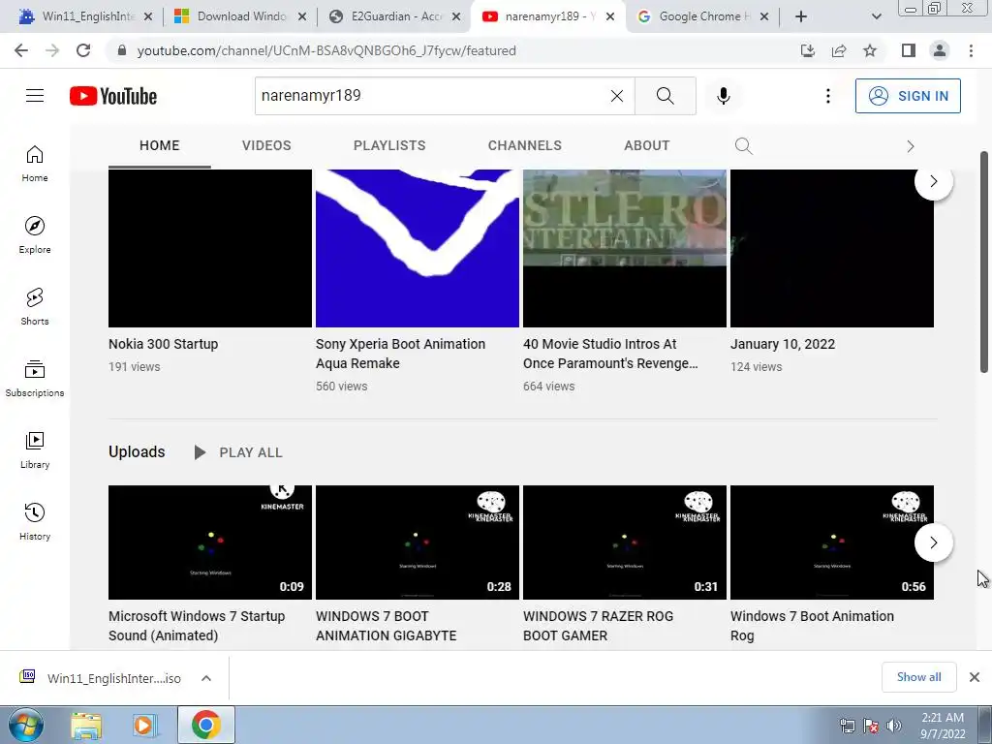
Task: Click the install/download icon in address bar
Action: 808,50
